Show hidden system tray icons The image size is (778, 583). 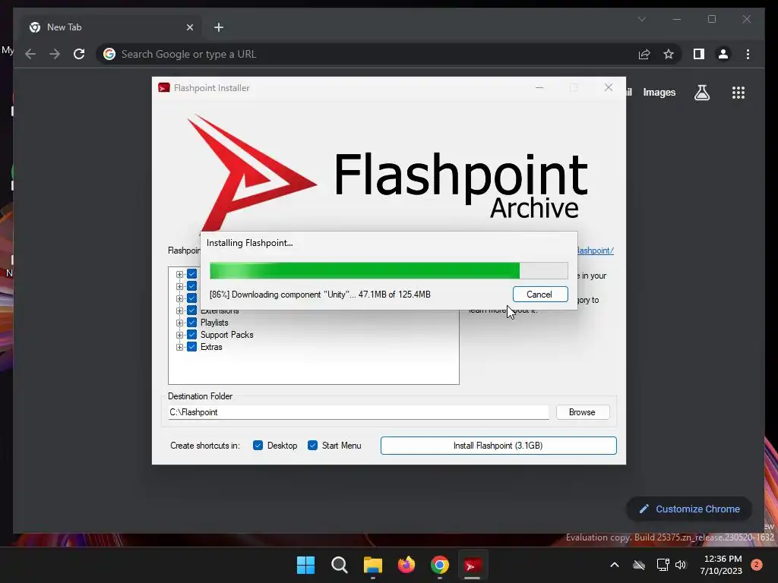coord(614,565)
